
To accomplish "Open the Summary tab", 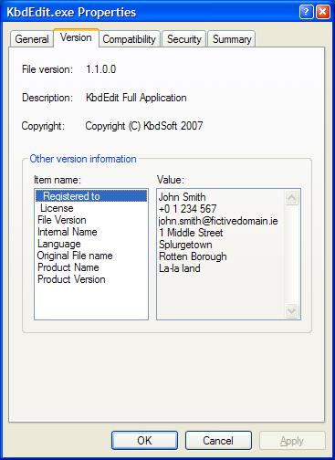I will click(x=232, y=39).
